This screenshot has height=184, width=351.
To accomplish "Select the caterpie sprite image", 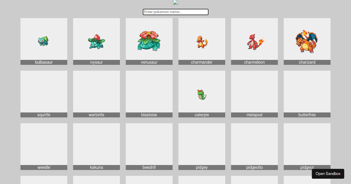I will 202,94.
